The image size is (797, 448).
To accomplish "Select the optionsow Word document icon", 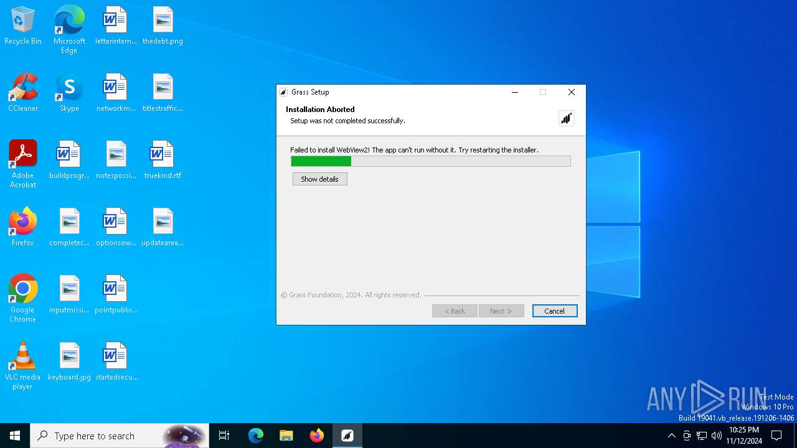I will pyautogui.click(x=115, y=228).
